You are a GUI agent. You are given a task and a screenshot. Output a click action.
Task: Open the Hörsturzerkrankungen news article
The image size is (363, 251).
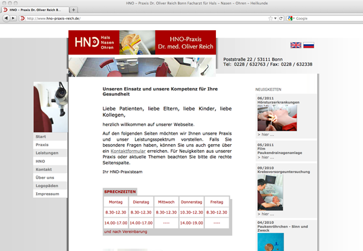click(x=282, y=102)
